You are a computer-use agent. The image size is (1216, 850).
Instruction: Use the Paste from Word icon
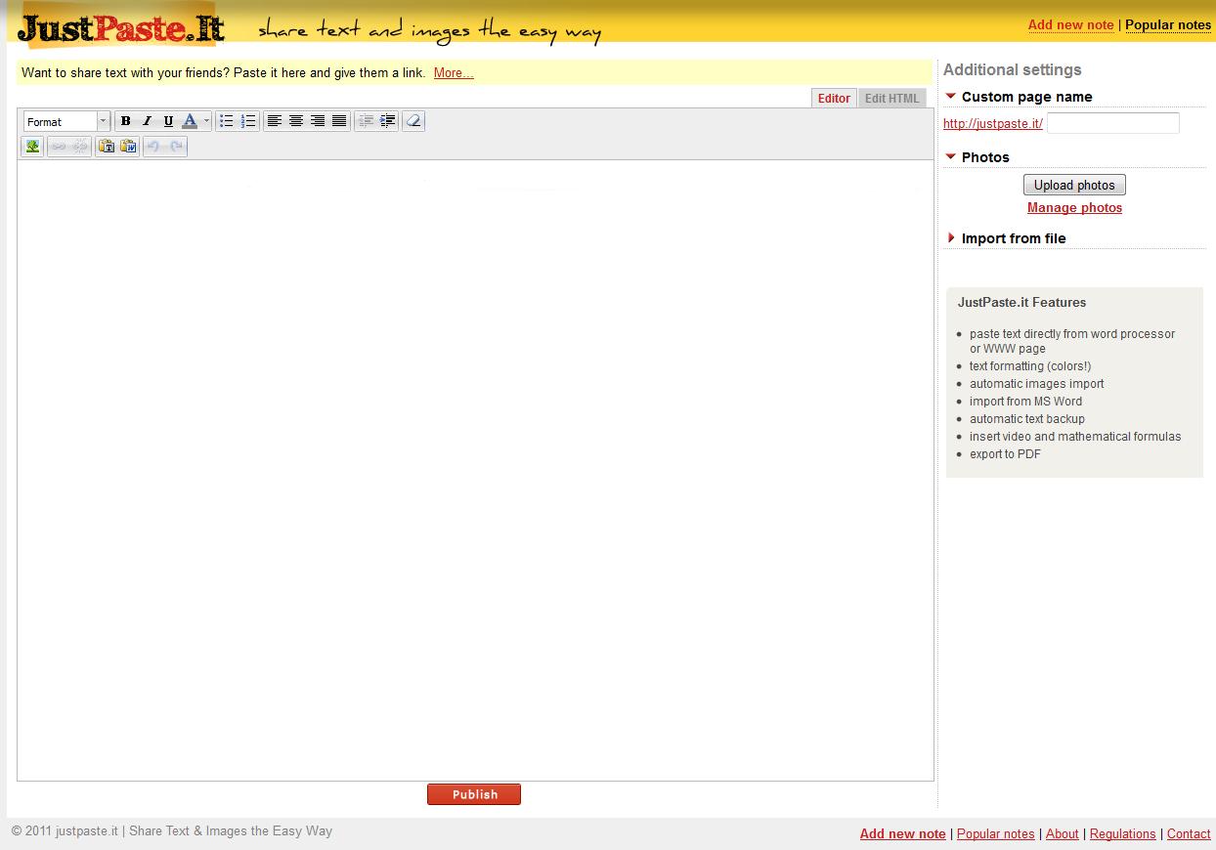128,146
